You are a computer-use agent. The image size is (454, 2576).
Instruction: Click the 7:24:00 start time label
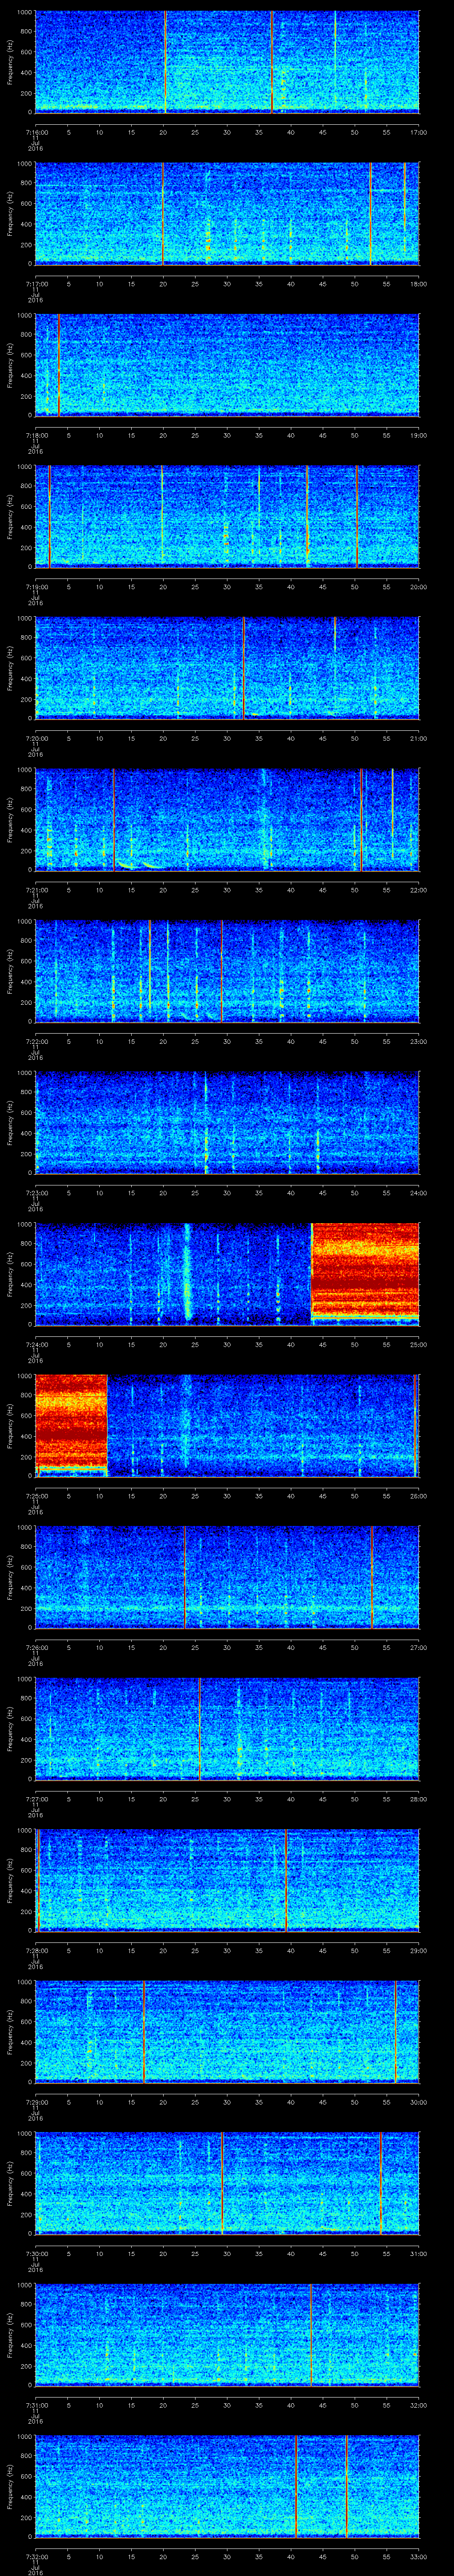point(36,1344)
